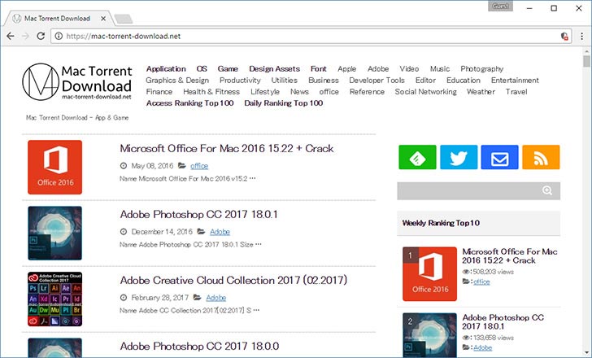Go to Developer Tools category

tap(377, 81)
